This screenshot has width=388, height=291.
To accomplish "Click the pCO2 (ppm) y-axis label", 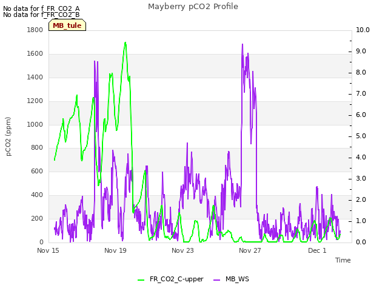I will [x=8, y=136].
